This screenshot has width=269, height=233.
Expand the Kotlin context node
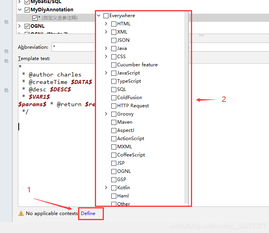(x=106, y=188)
